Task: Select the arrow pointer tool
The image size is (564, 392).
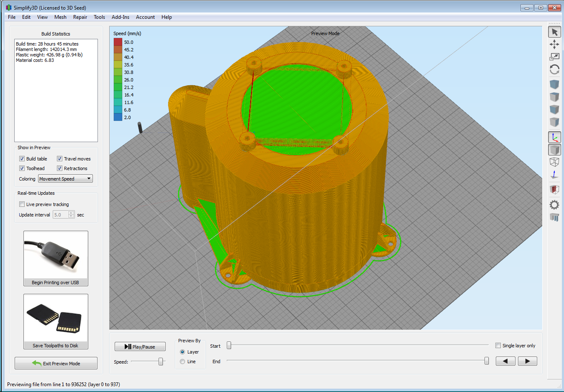Action: click(x=554, y=32)
